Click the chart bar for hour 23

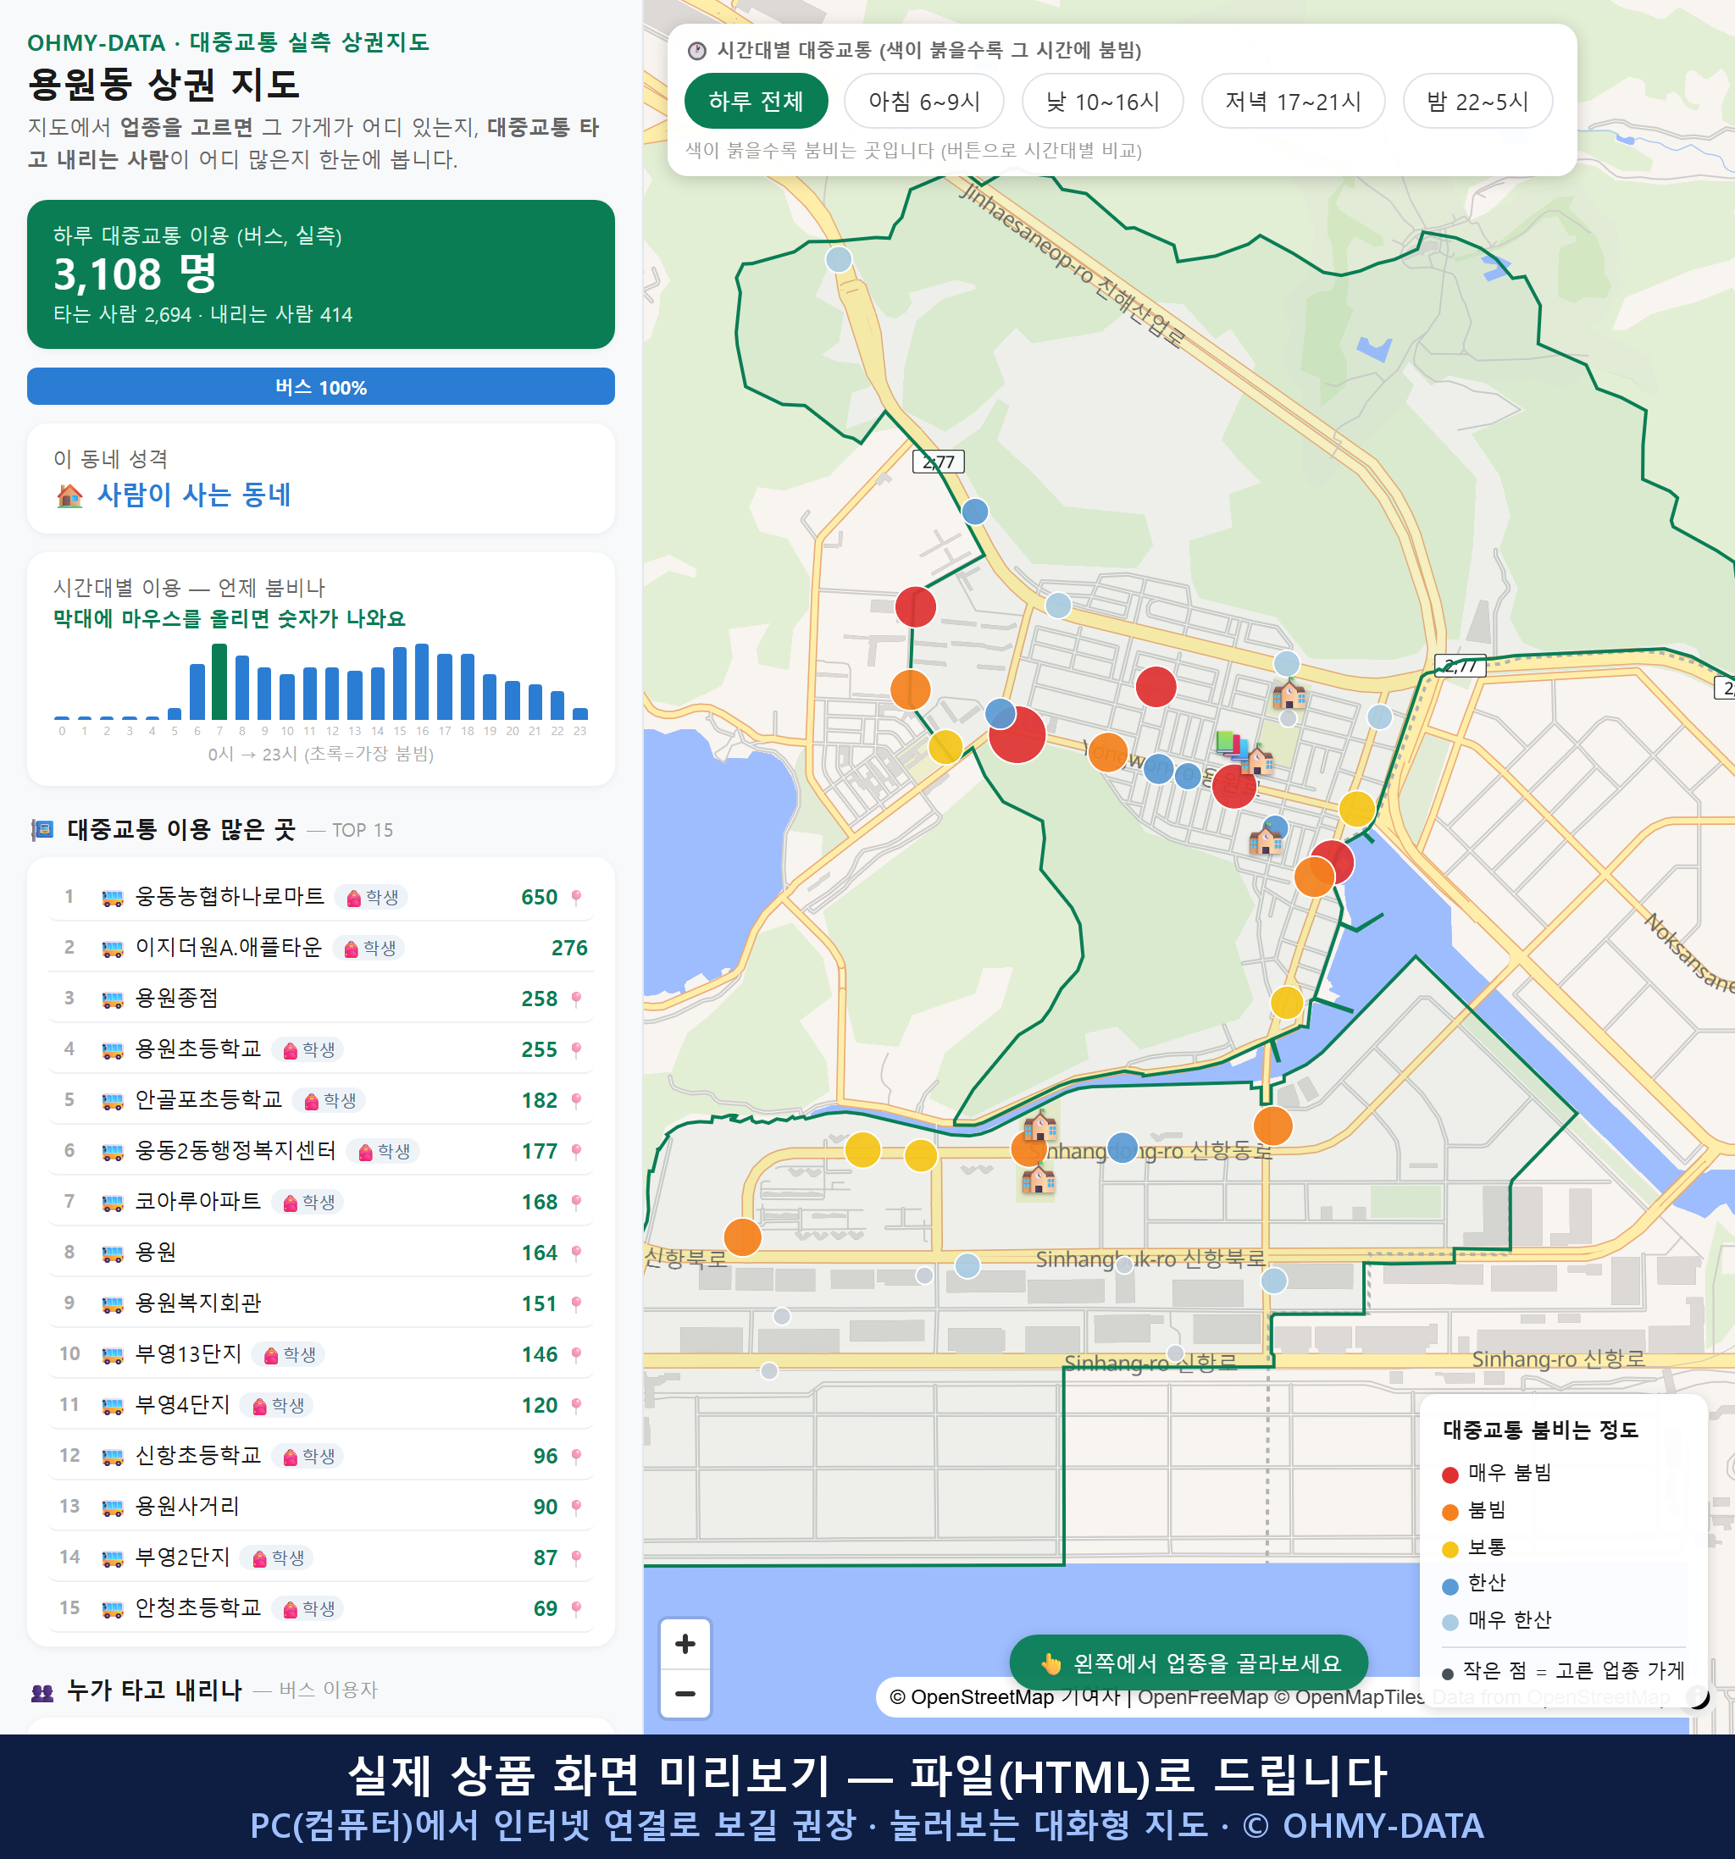(x=580, y=713)
